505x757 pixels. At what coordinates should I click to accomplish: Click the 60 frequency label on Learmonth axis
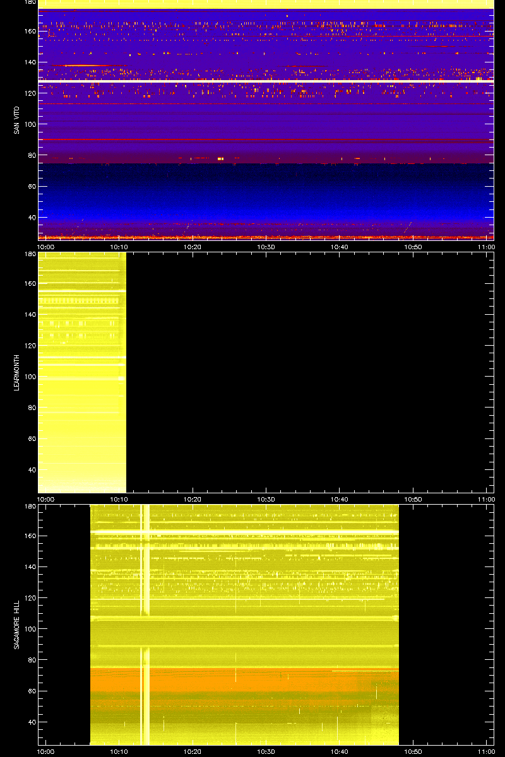coord(32,439)
